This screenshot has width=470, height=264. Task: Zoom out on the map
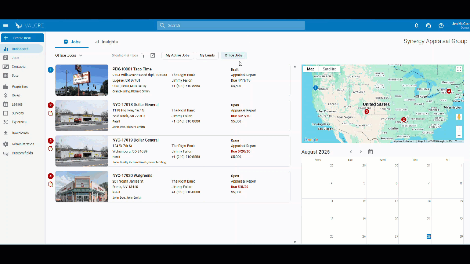(459, 135)
